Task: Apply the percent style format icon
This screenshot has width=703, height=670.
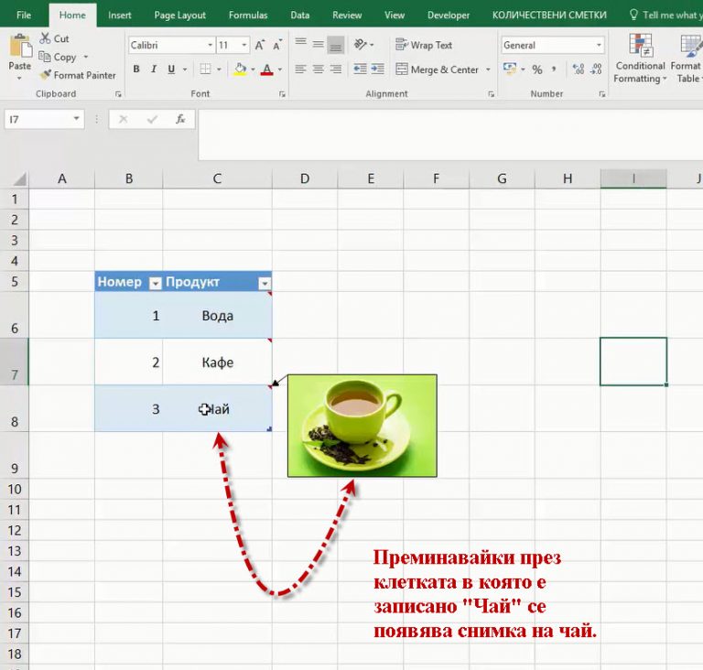Action: click(537, 70)
